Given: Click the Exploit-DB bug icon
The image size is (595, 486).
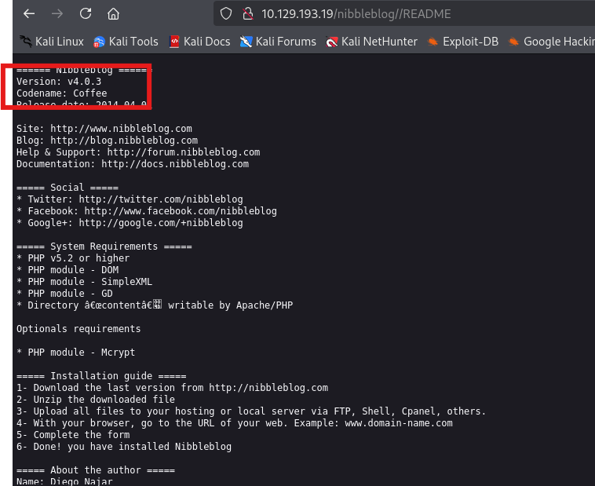Looking at the screenshot, I should click(x=433, y=42).
